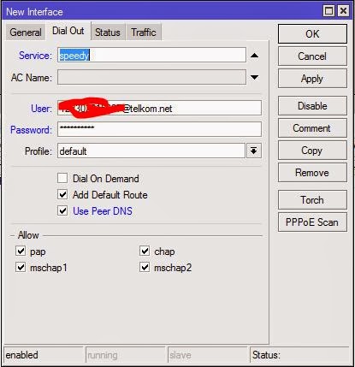Image resolution: width=355 pixels, height=367 pixels.
Task: Click the Service label
Action: [35, 56]
